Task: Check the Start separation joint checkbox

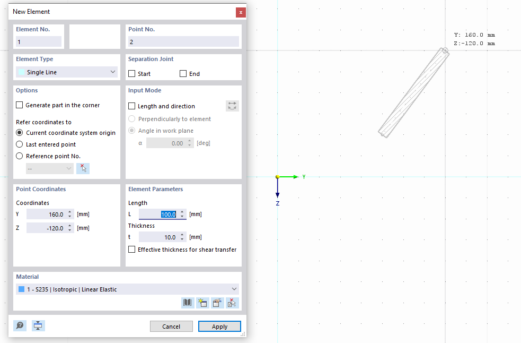Action: [x=131, y=74]
